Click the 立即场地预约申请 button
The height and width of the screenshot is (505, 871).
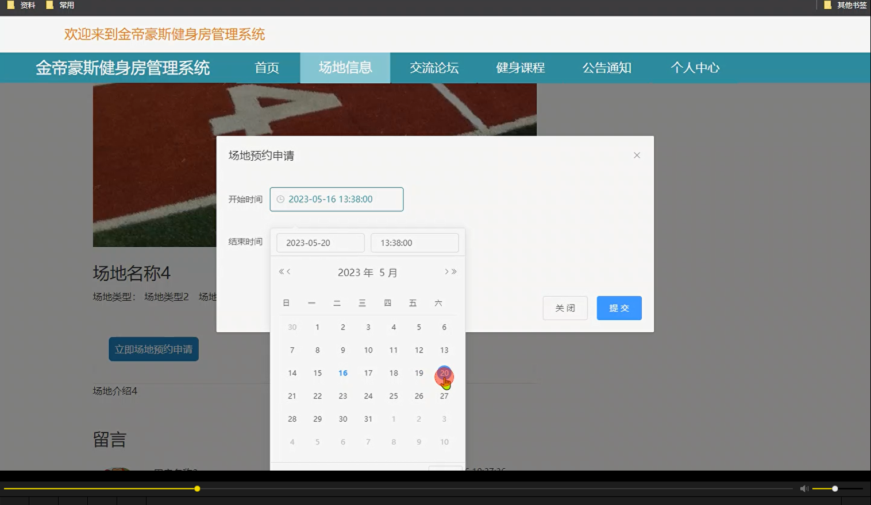[153, 349]
